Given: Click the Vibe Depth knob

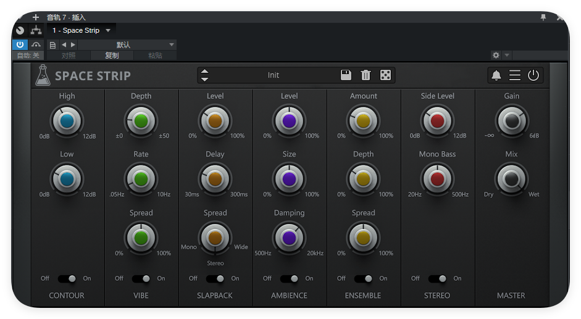Looking at the screenshot, I should [x=141, y=121].
